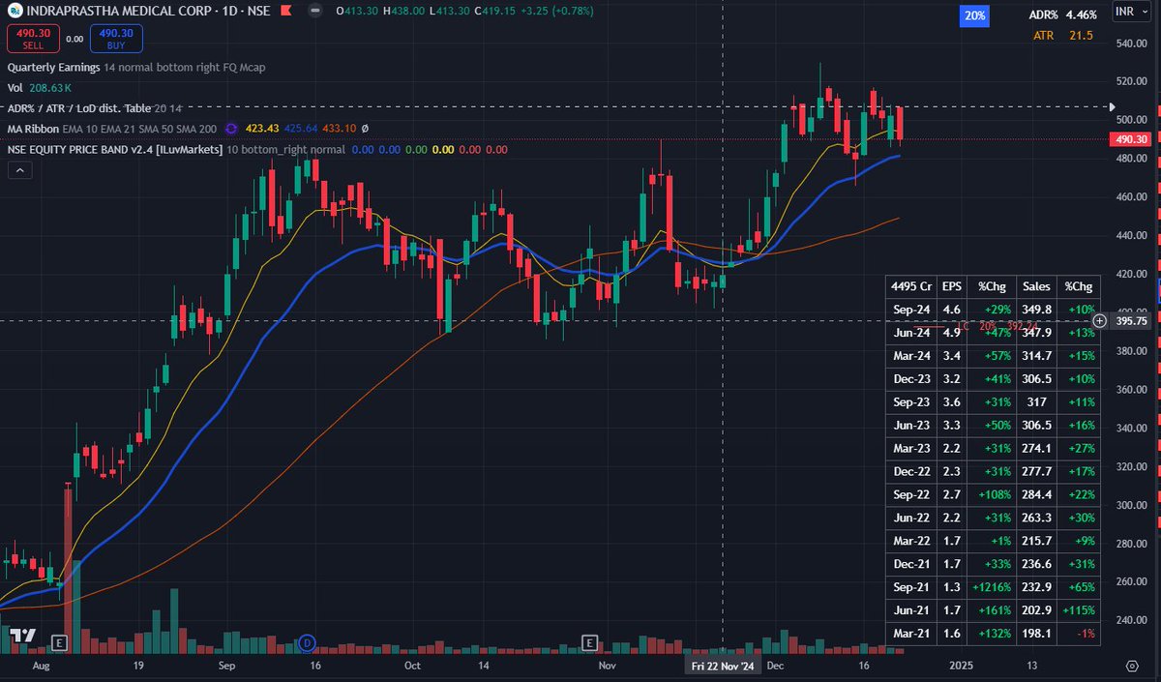Screen dimensions: 1161x682
Task: Click the blue 20% price band label
Action: pos(975,15)
